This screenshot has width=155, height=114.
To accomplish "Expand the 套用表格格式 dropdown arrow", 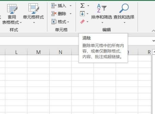I will (x=21, y=22).
